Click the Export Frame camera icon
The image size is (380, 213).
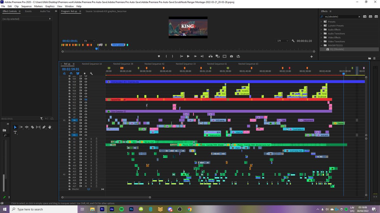231,56
